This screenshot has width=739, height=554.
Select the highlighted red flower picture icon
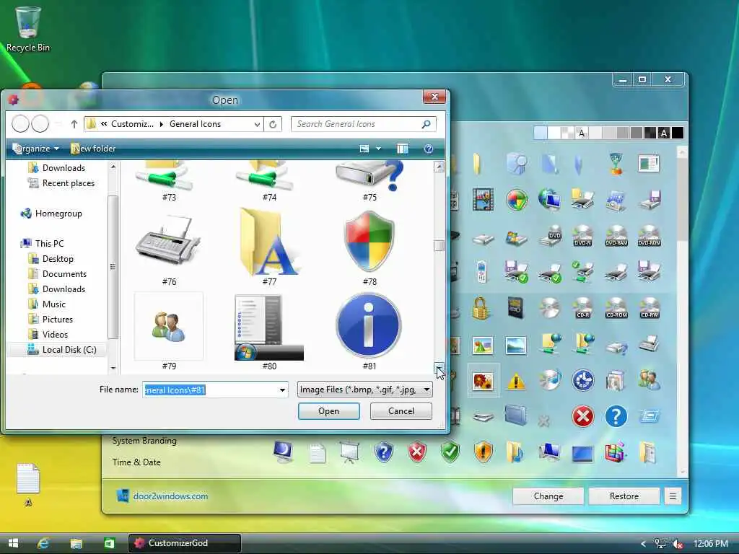(x=483, y=381)
